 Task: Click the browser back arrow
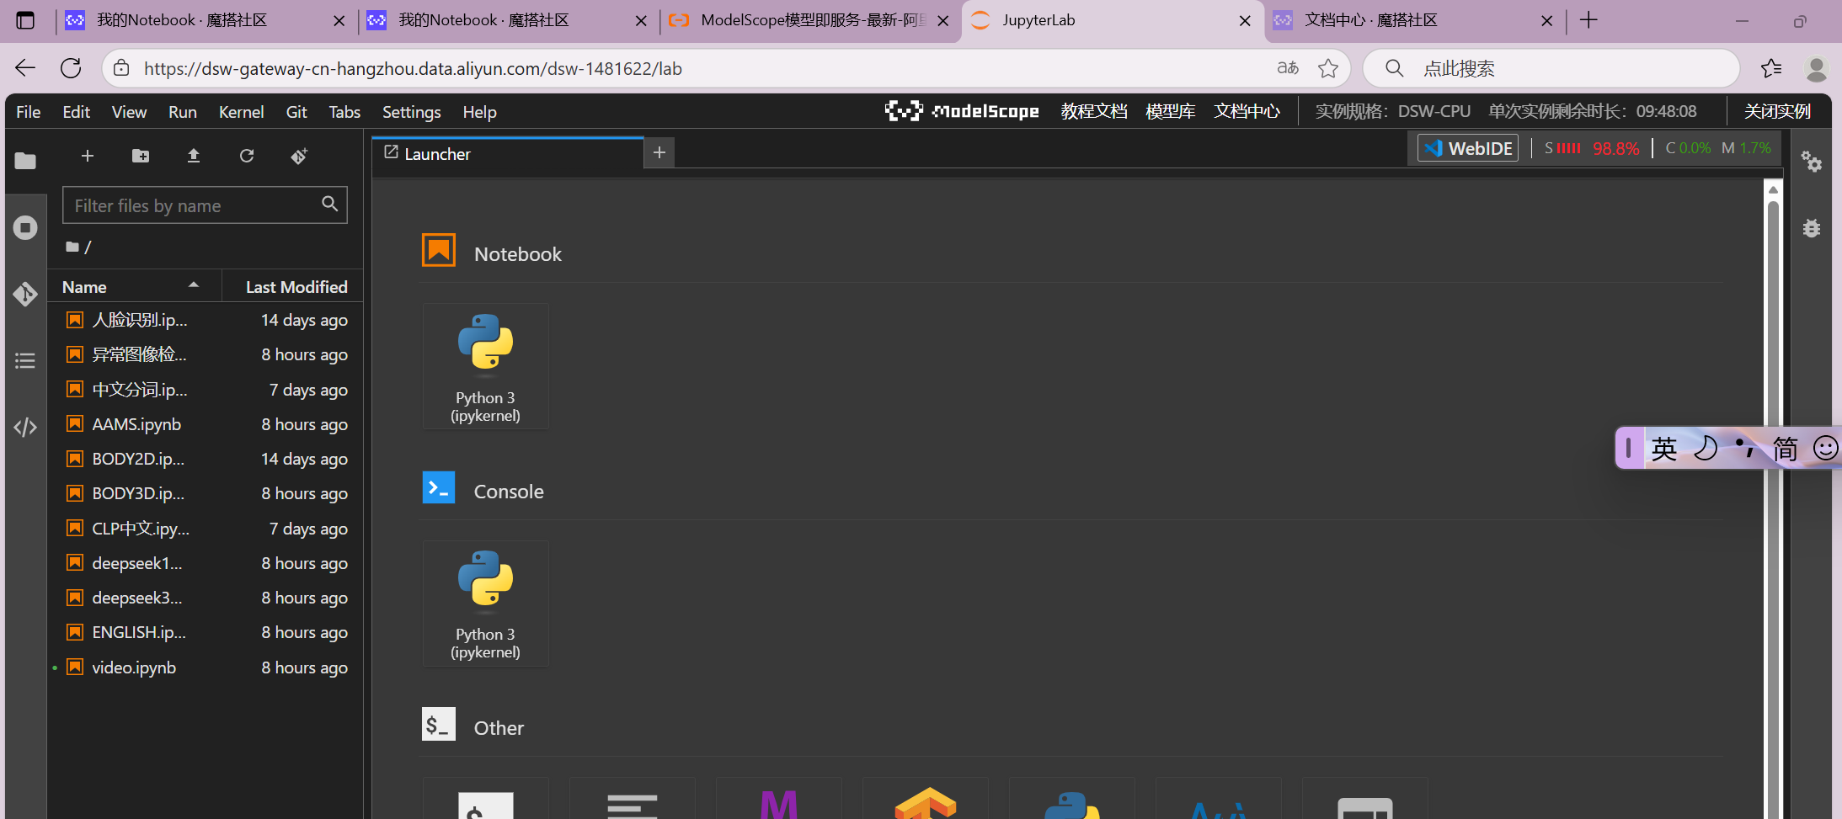(x=25, y=68)
